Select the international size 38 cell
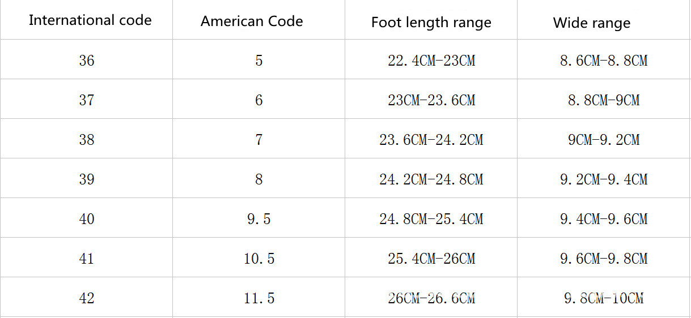The image size is (691, 318). pos(87,140)
